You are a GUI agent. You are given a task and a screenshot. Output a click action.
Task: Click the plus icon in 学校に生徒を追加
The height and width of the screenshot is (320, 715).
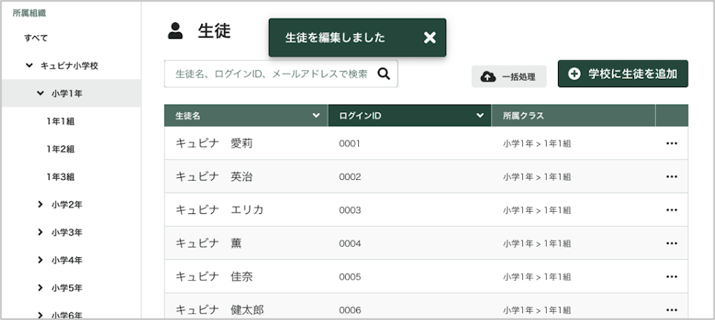click(x=575, y=74)
